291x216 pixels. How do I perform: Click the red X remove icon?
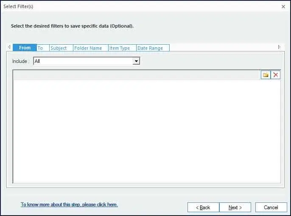(x=275, y=75)
